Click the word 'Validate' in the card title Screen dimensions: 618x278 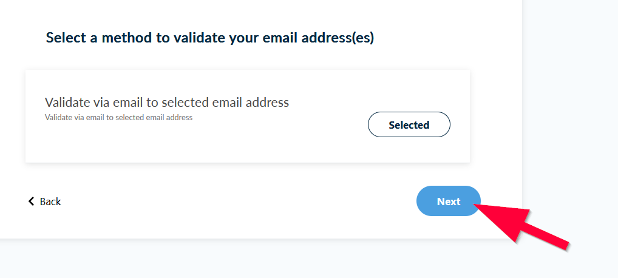point(67,102)
